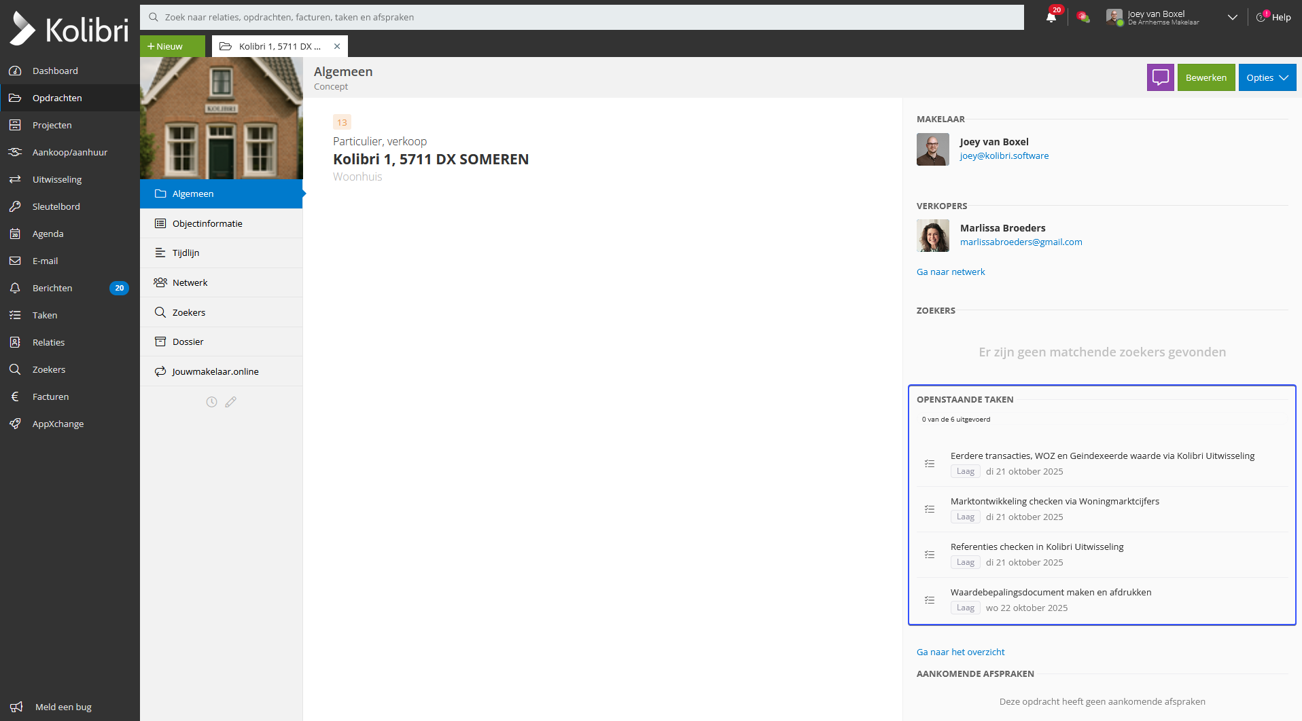Switch to the Objectinformatie section
This screenshot has height=721, width=1302.
[x=207, y=223]
